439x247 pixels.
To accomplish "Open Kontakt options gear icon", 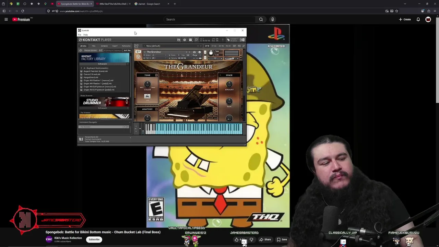I will (x=185, y=40).
